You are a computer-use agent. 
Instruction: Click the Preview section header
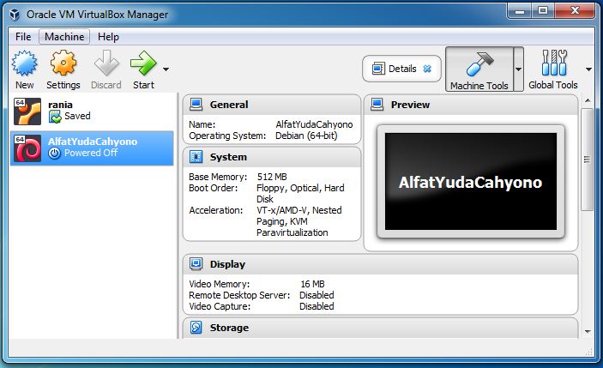[410, 105]
